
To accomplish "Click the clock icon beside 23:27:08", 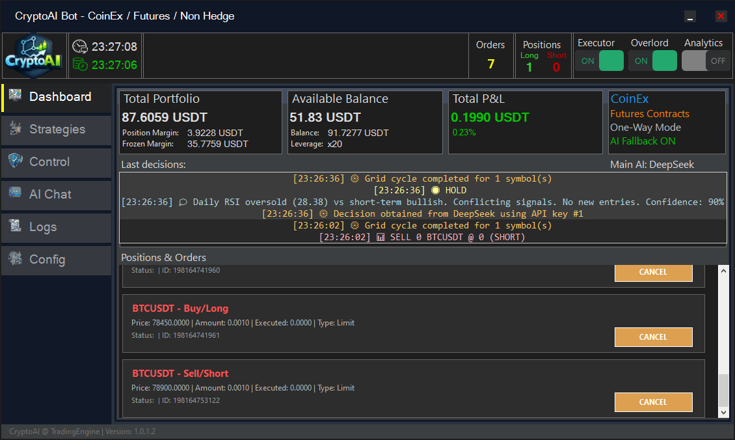I will pyautogui.click(x=80, y=47).
